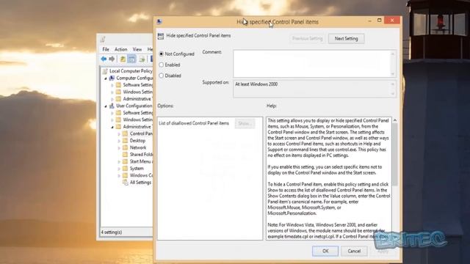The image size is (470, 264).
Task: Expand Windows Settings under Computer Configuration
Action: tap(112, 92)
